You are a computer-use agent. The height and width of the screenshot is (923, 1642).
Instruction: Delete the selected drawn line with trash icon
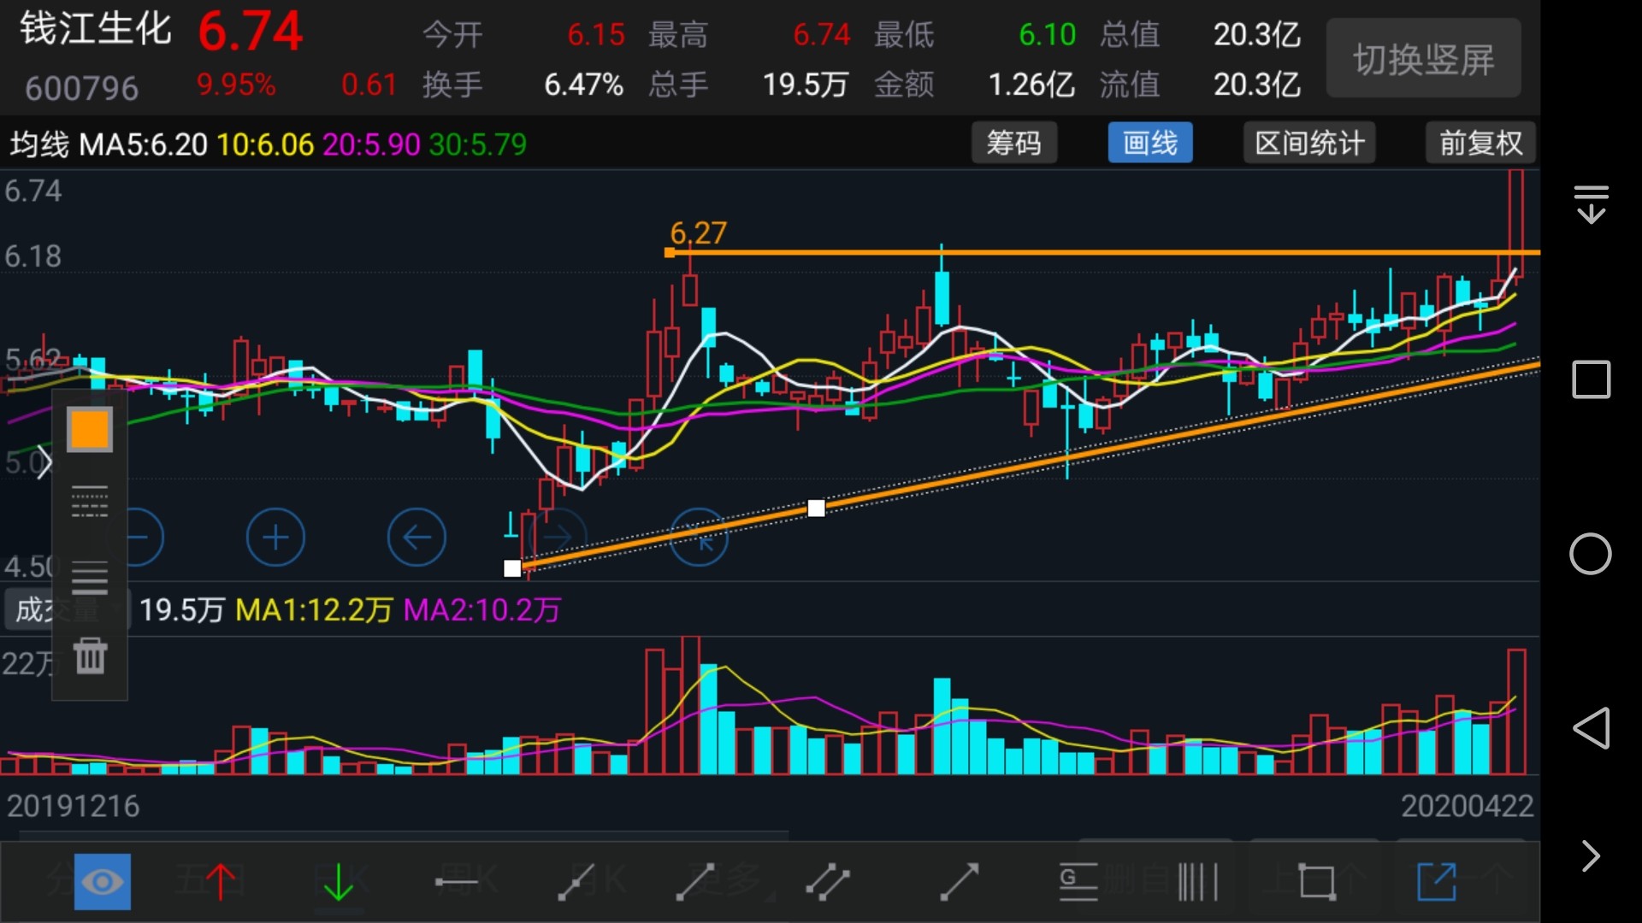[x=90, y=656]
